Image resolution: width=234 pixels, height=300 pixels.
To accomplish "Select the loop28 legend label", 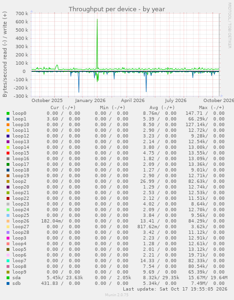I will point(21,232).
